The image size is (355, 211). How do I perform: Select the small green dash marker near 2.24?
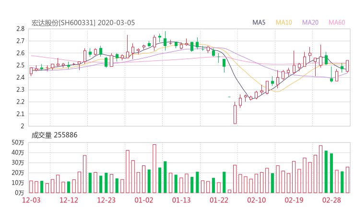tap(229, 97)
